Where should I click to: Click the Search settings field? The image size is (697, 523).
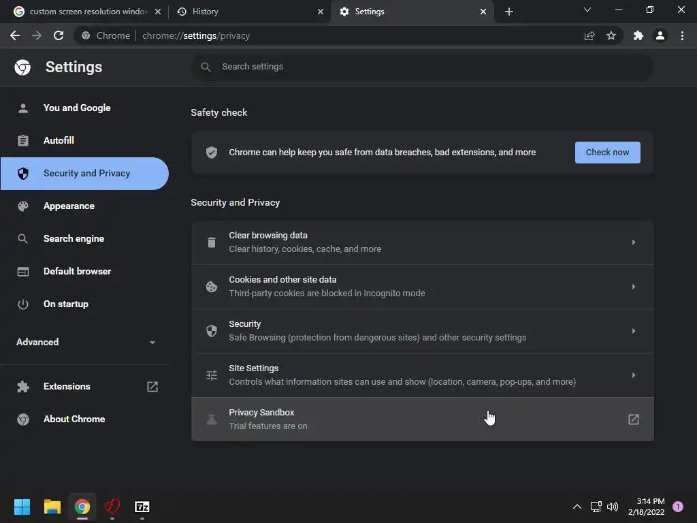pyautogui.click(x=422, y=67)
